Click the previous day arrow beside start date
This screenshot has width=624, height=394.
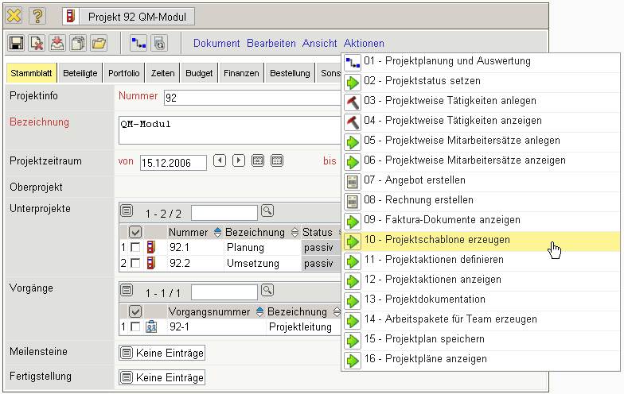coord(220,160)
